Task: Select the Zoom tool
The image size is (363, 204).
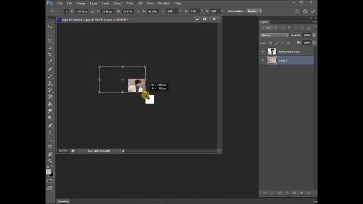Action: tap(50, 161)
